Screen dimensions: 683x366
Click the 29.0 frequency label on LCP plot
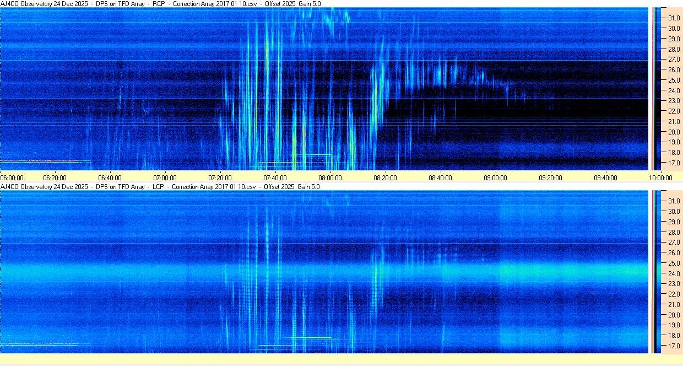tap(674, 222)
